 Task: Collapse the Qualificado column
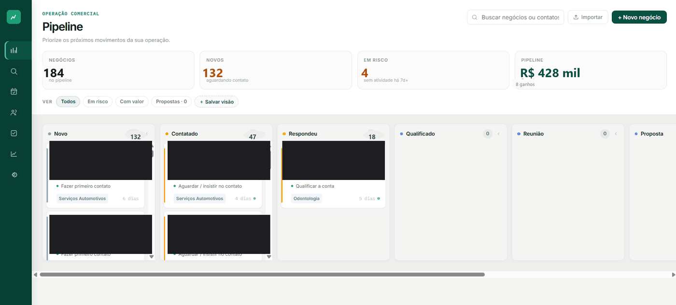point(498,134)
